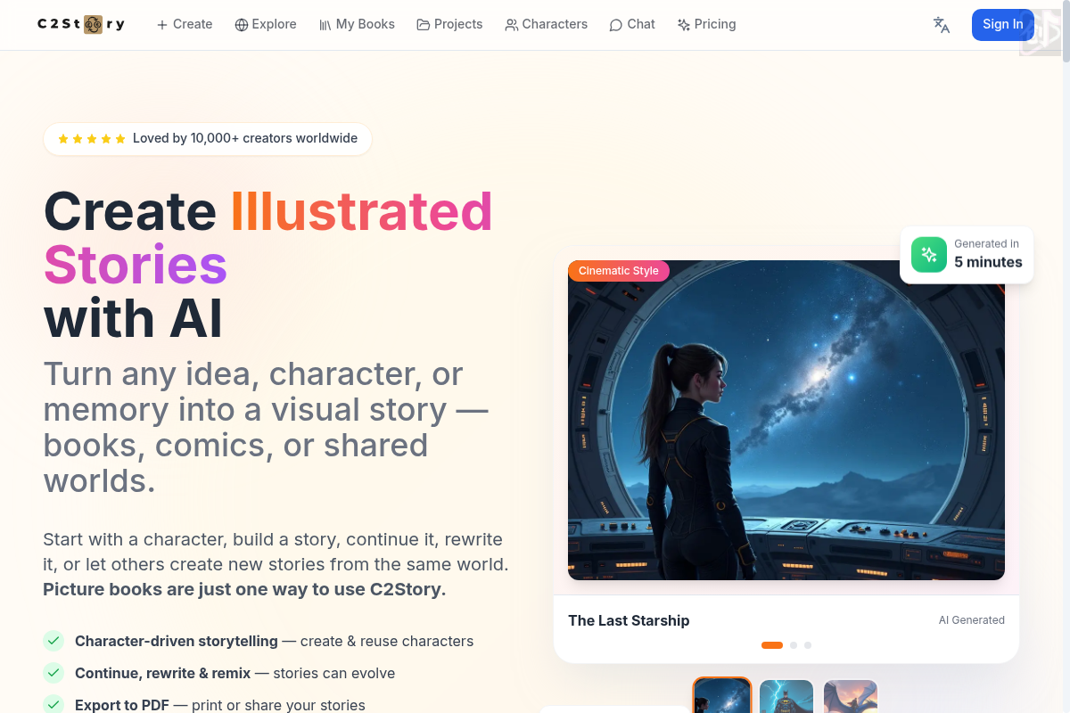Select the dragon thumbnail
This screenshot has height=713, width=1070.
pyautogui.click(x=851, y=696)
